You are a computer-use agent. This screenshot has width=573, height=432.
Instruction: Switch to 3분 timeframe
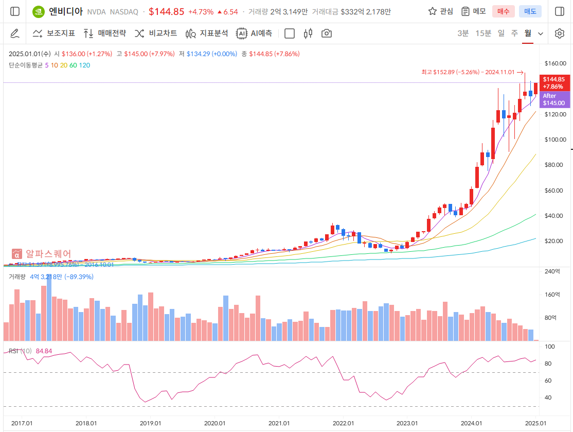463,33
